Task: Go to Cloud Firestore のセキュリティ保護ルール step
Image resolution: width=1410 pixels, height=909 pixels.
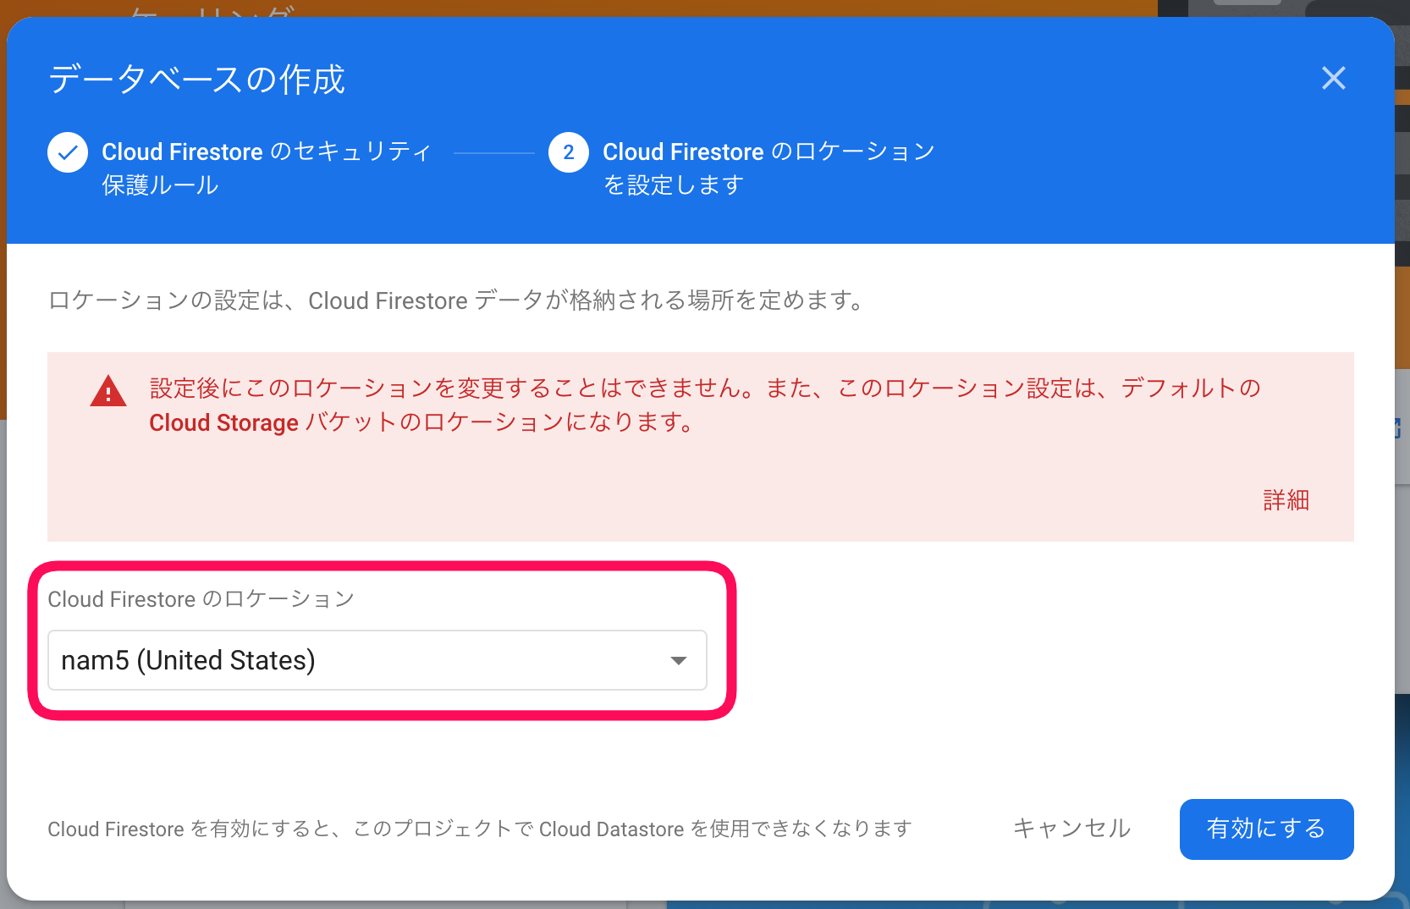Action: click(267, 168)
